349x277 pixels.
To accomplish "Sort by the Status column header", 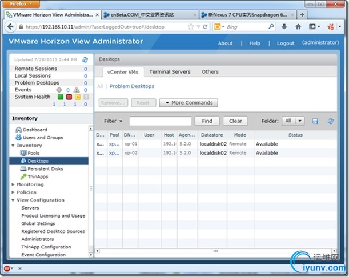I will pyautogui.click(x=295, y=135).
